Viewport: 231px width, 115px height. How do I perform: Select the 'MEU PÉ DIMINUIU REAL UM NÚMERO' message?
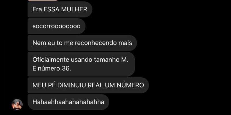[x=88, y=85]
